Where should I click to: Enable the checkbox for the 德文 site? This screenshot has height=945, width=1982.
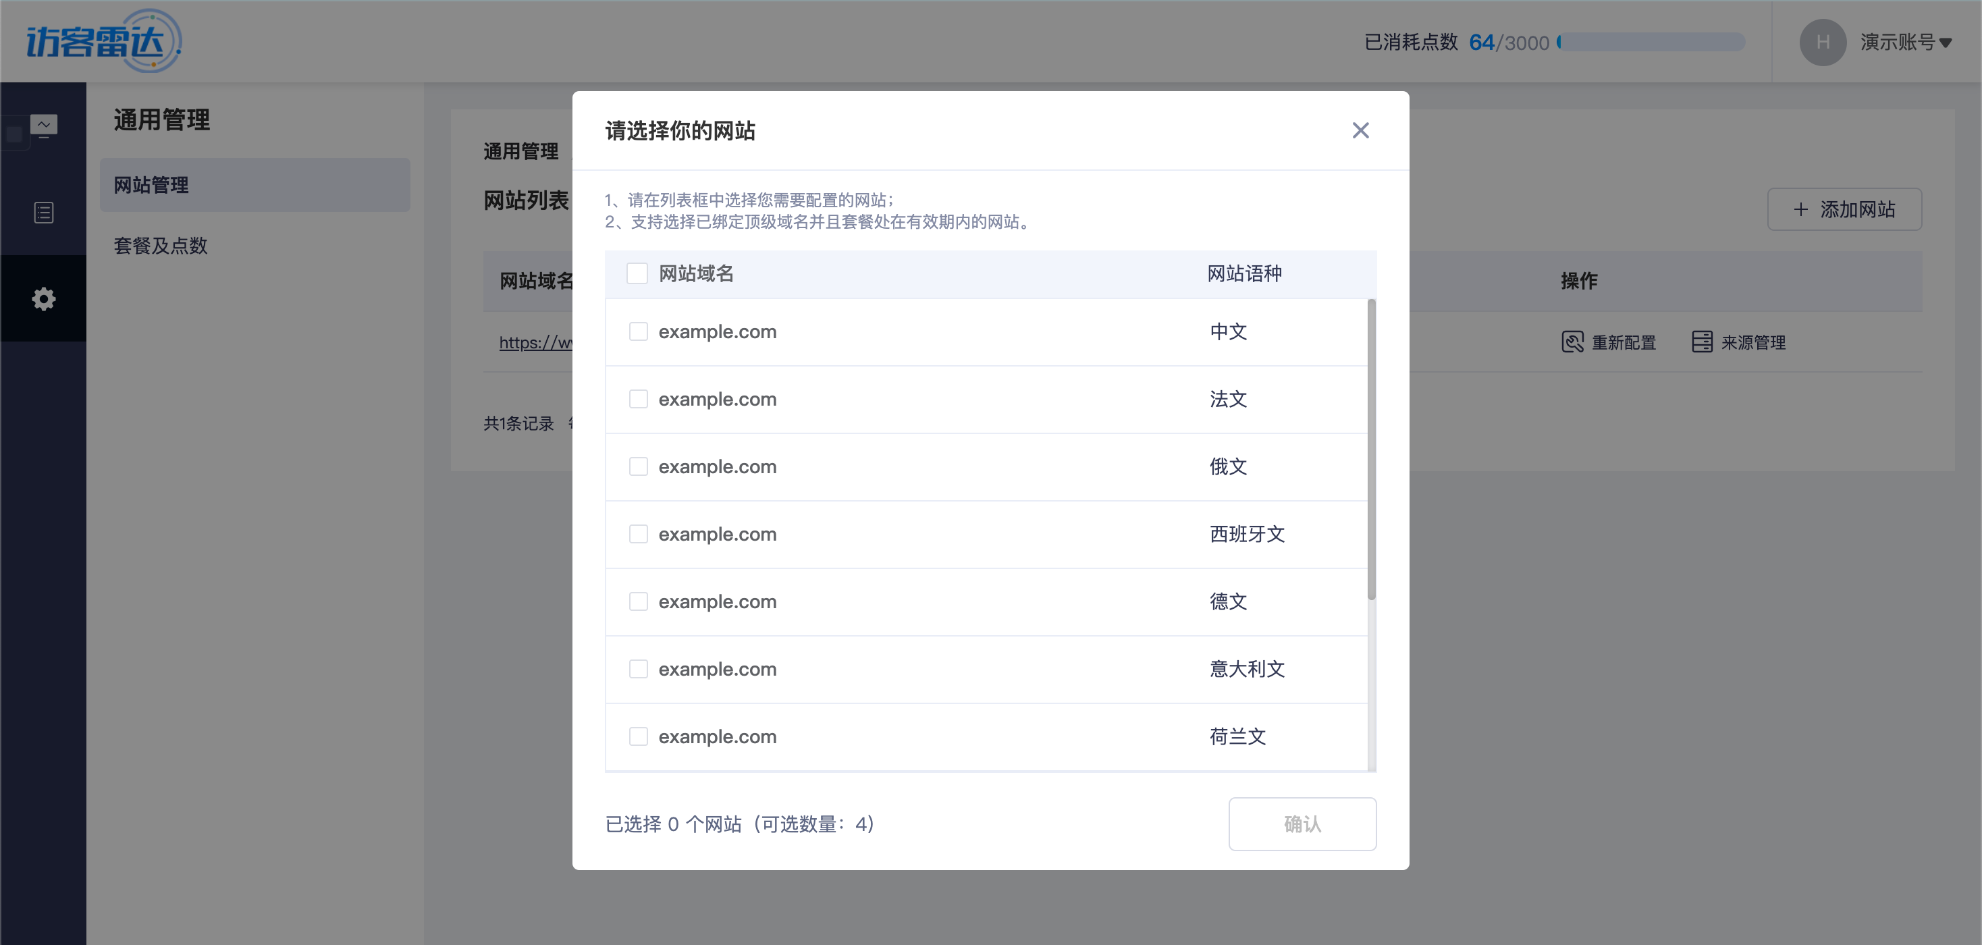point(638,601)
